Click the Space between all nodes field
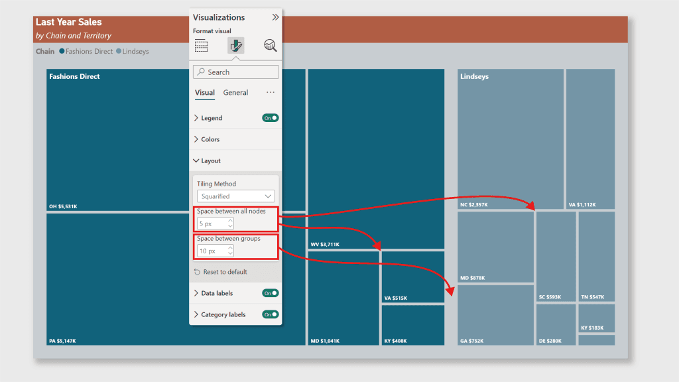 point(216,223)
